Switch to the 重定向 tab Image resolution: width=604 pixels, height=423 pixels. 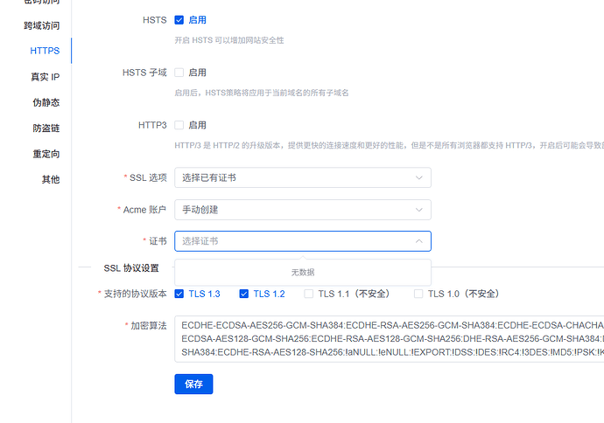45,154
